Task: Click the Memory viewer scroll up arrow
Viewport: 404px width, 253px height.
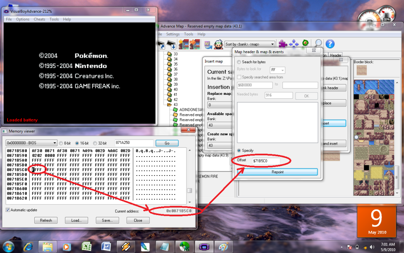Action: point(190,150)
